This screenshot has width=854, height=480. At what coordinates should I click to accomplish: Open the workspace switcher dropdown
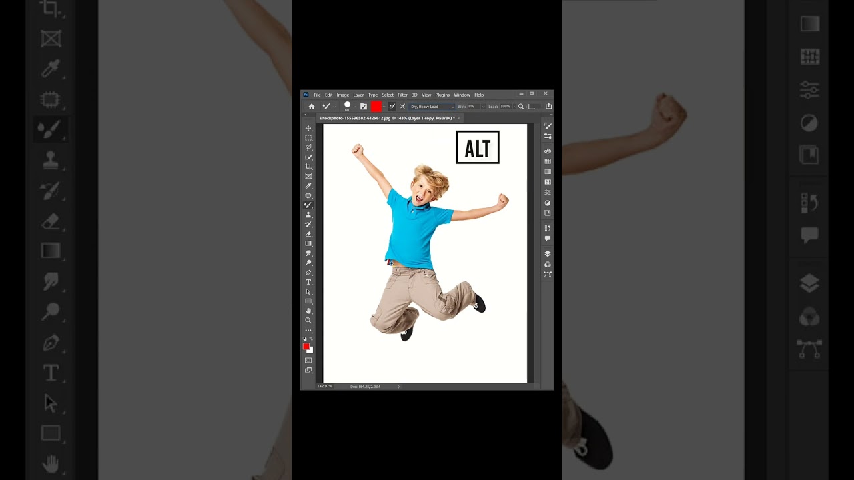(532, 106)
